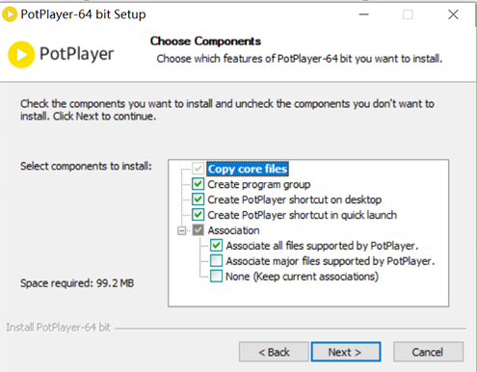
Task: Go to next step with Next button
Action: [x=346, y=352]
